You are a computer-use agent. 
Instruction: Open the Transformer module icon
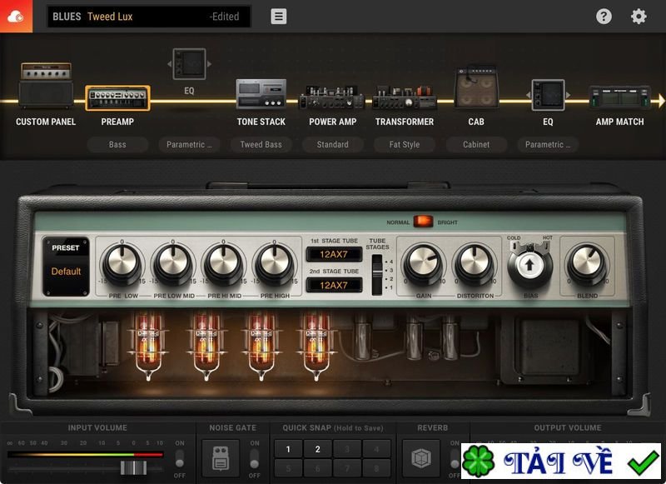coord(404,97)
